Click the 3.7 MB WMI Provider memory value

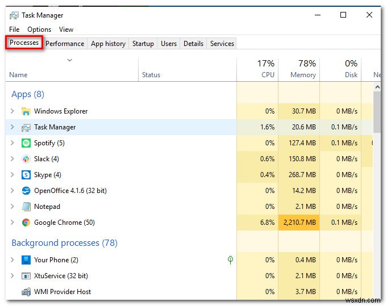tap(306, 292)
